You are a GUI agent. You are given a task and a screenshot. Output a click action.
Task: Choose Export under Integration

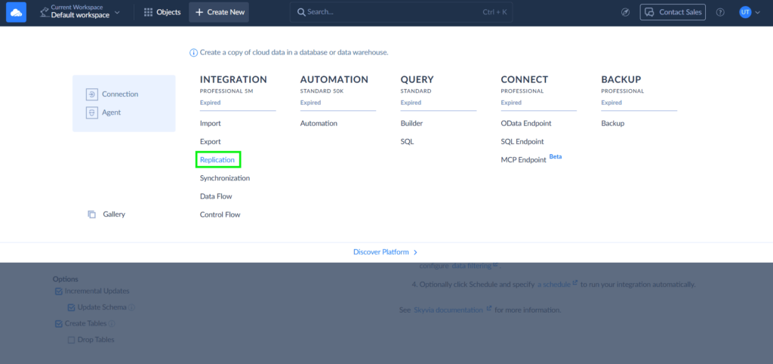pyautogui.click(x=211, y=141)
